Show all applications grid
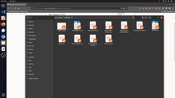Image resolution: width=175 pixels, height=98 pixels. 3,95
